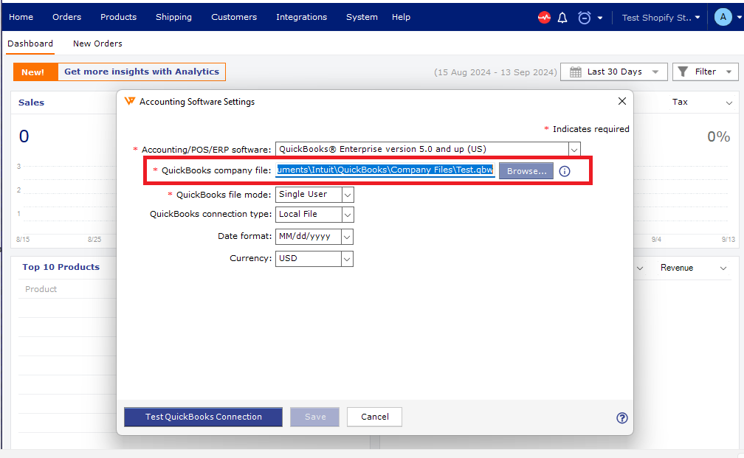
Task: Open the notifications bell
Action: pos(562,18)
